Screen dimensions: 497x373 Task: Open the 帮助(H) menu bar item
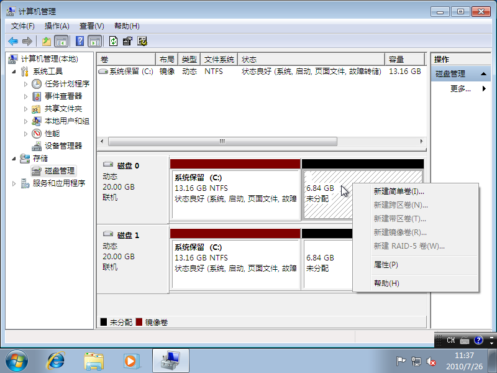[127, 26]
